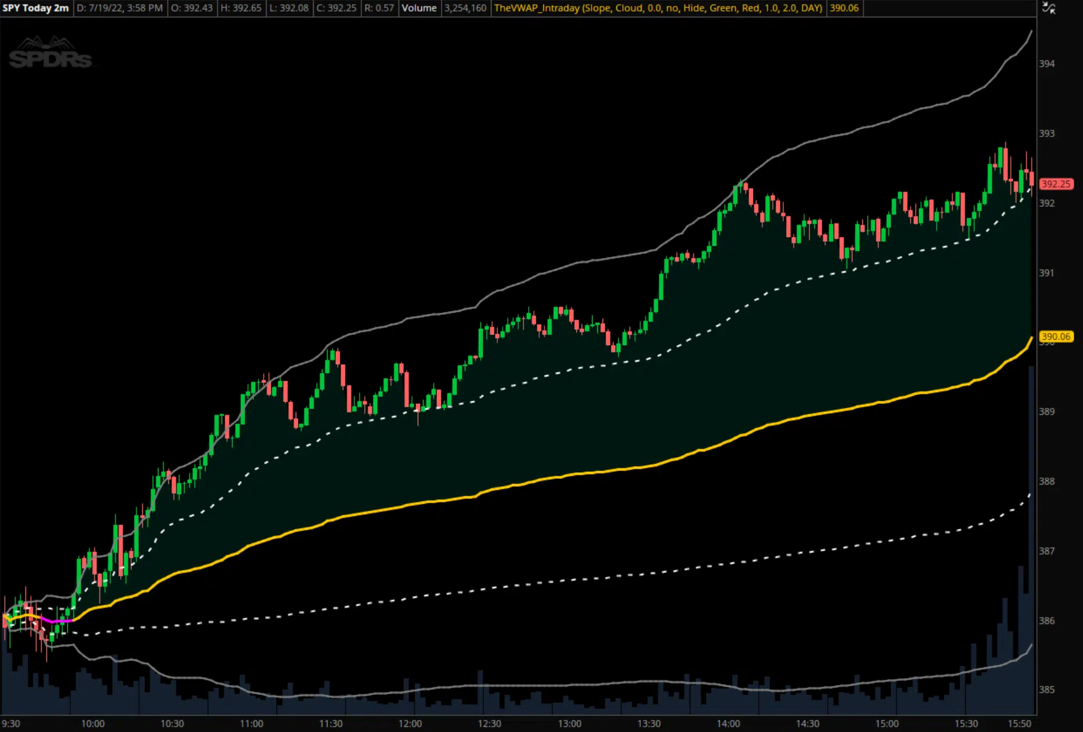Click the low price L: 392.08

click(289, 8)
